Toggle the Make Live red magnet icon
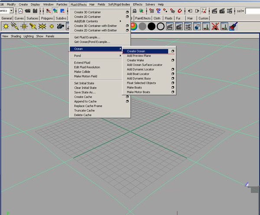The width and height of the screenshot is (260, 215). tap(179, 11)
